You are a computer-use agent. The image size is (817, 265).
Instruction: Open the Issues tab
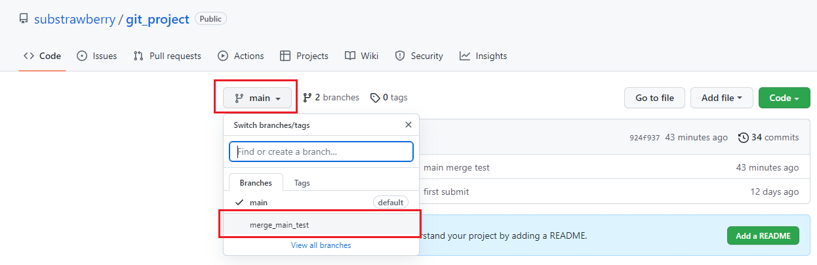point(97,56)
